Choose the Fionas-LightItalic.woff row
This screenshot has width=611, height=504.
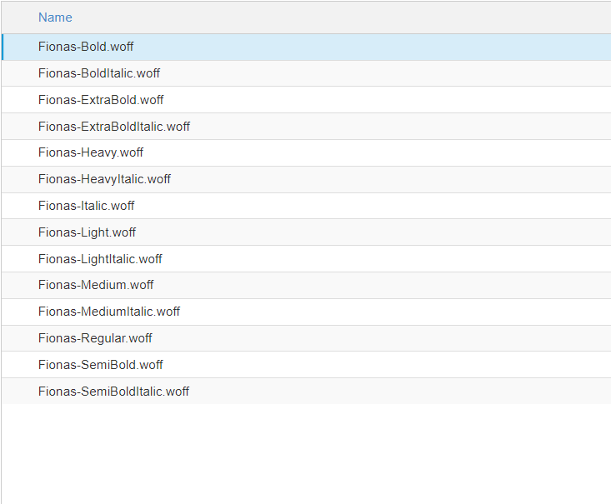click(306, 258)
